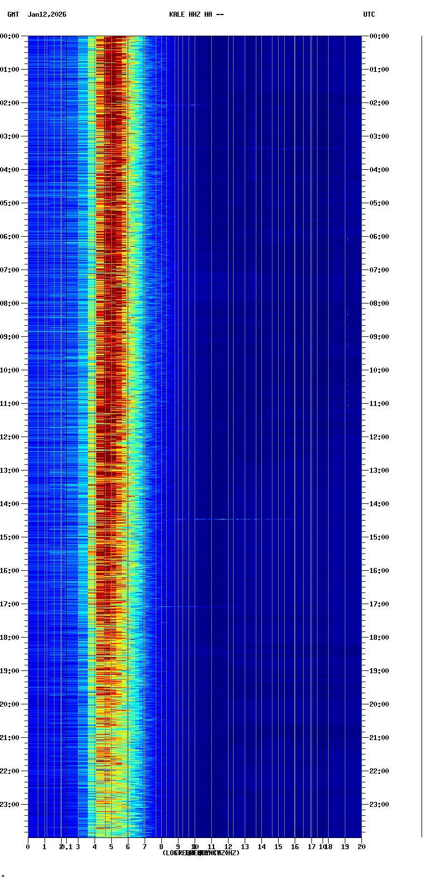The image size is (446, 882).
Task: Click the bright horizontal streak near 14:30
Action: tap(234, 519)
